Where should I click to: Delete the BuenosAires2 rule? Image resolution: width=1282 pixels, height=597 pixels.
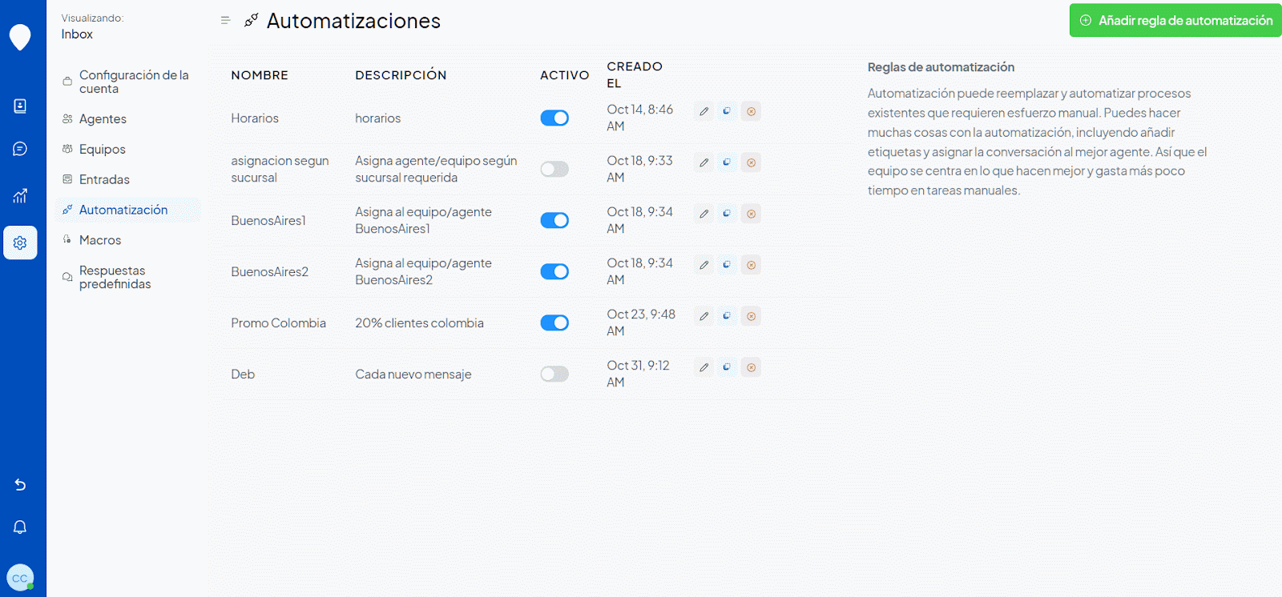point(751,265)
